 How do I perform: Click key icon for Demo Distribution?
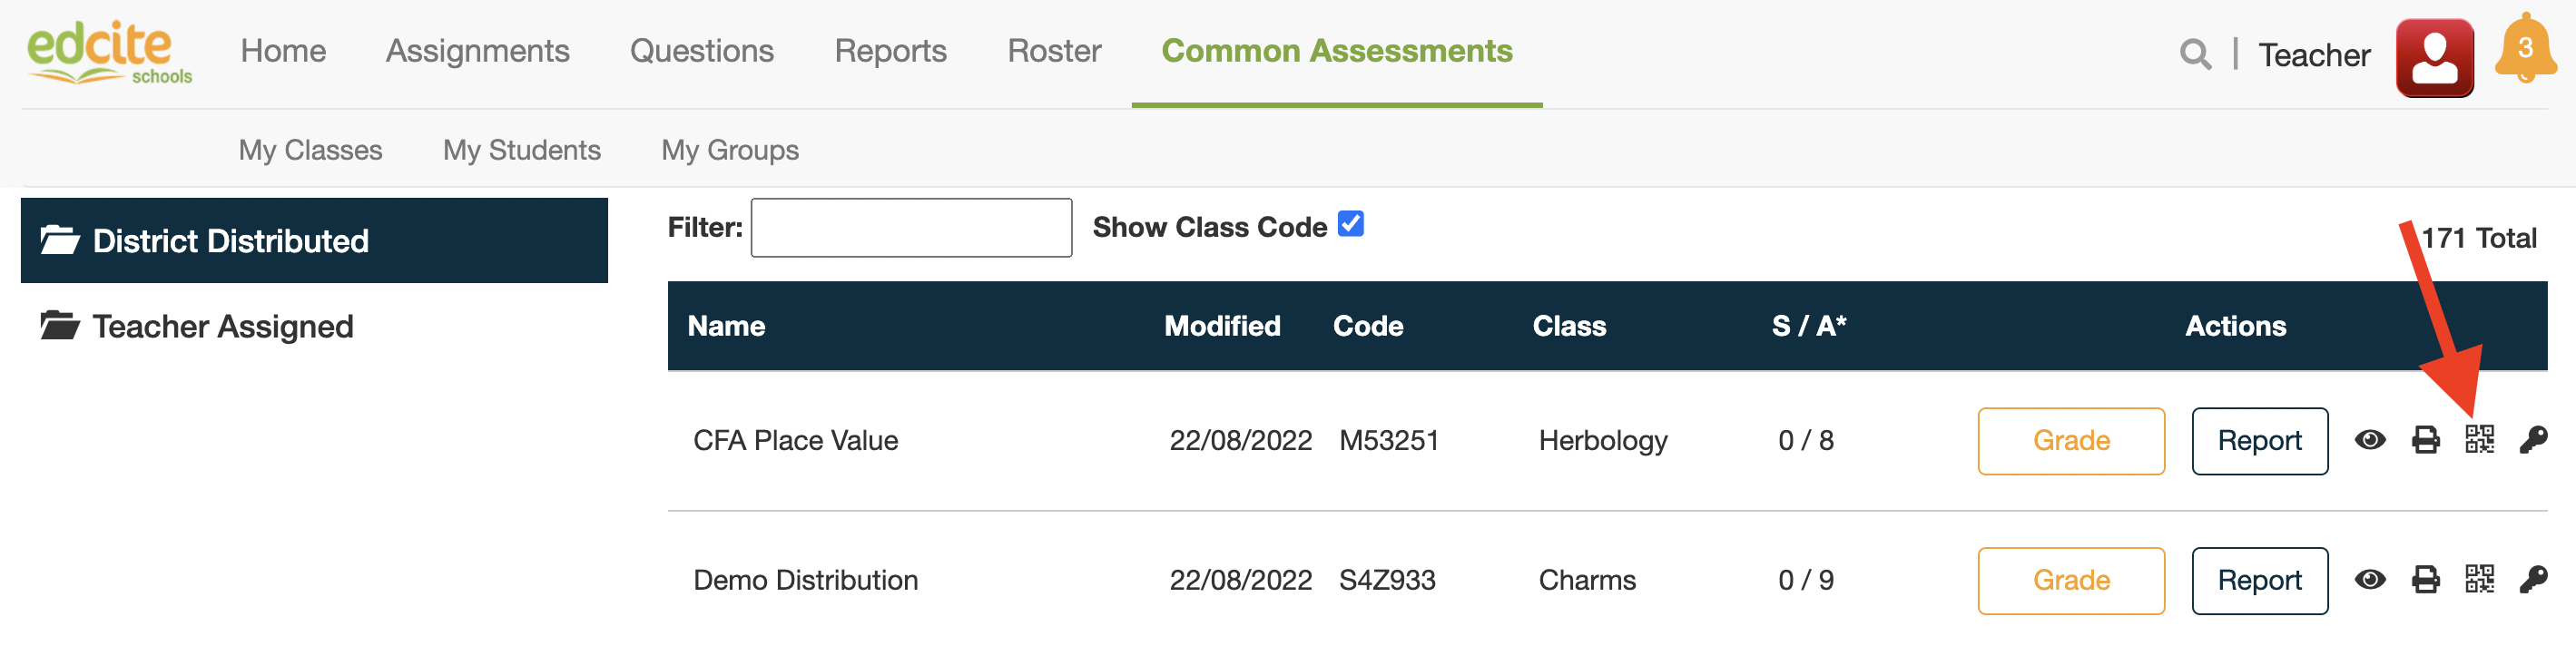[x=2533, y=580]
